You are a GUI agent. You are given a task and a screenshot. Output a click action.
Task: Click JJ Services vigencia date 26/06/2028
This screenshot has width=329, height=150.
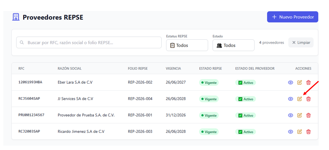[x=176, y=99]
